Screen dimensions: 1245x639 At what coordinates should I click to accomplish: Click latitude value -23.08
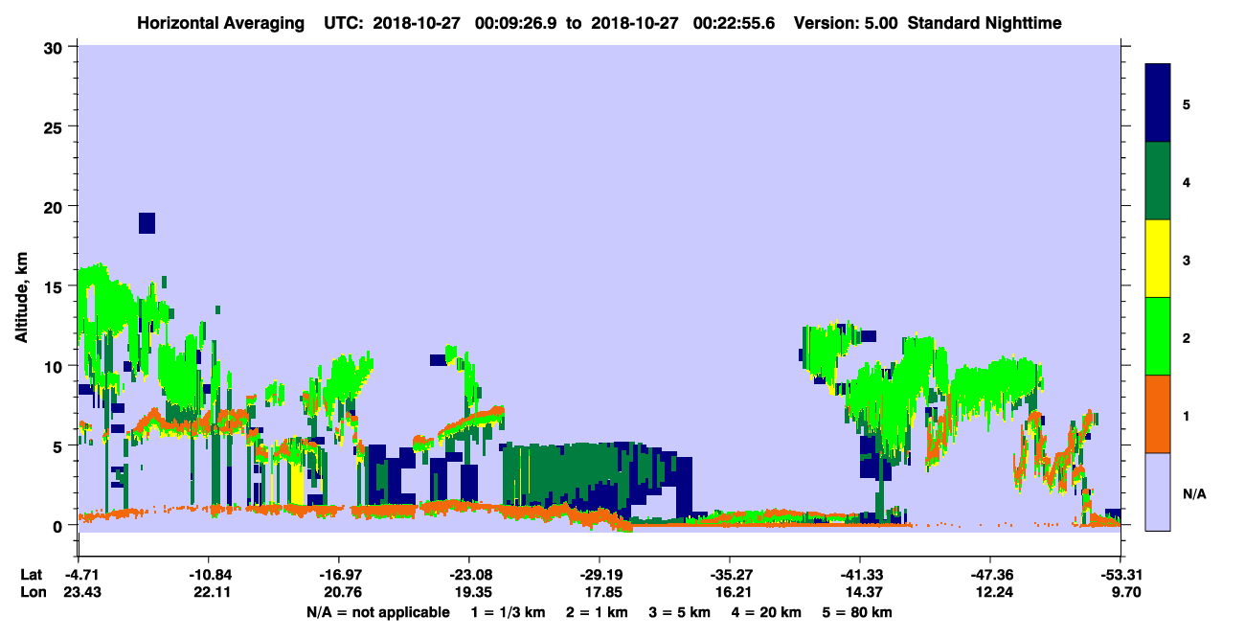pyautogui.click(x=468, y=575)
